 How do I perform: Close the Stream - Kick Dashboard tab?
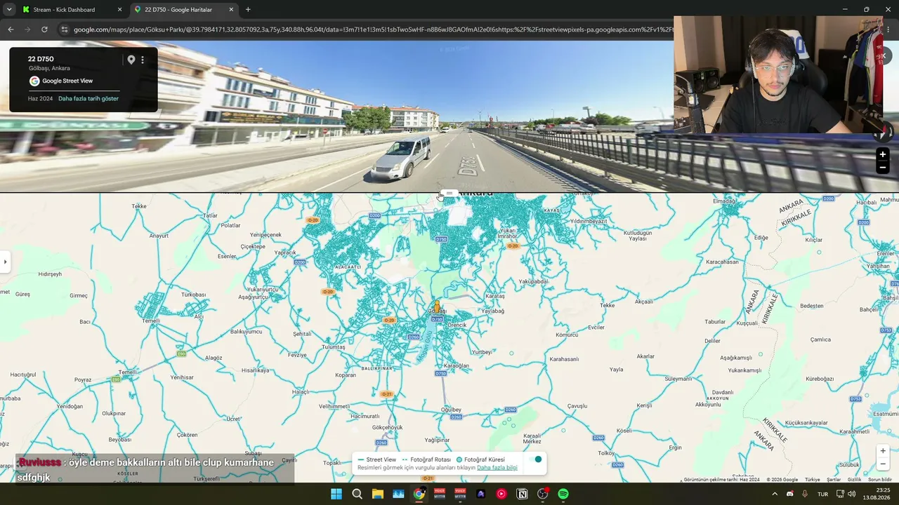tap(119, 10)
